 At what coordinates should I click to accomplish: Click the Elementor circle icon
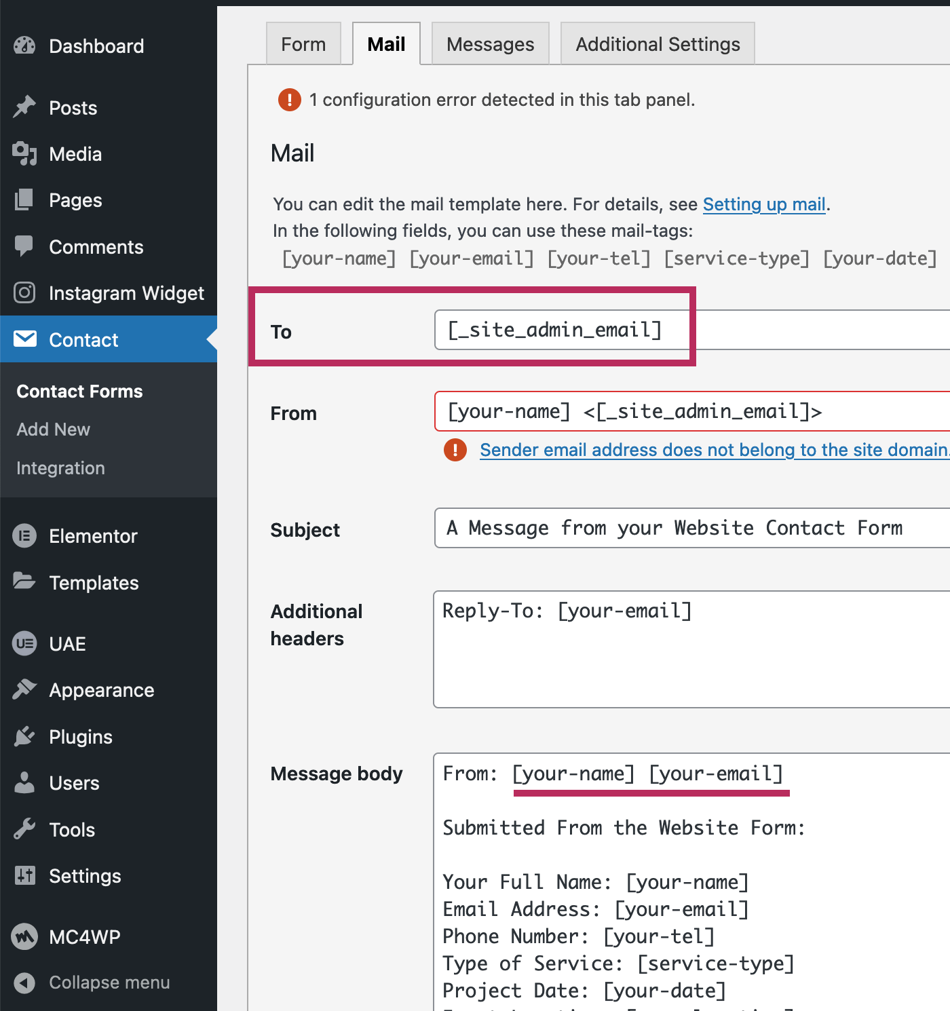24,536
